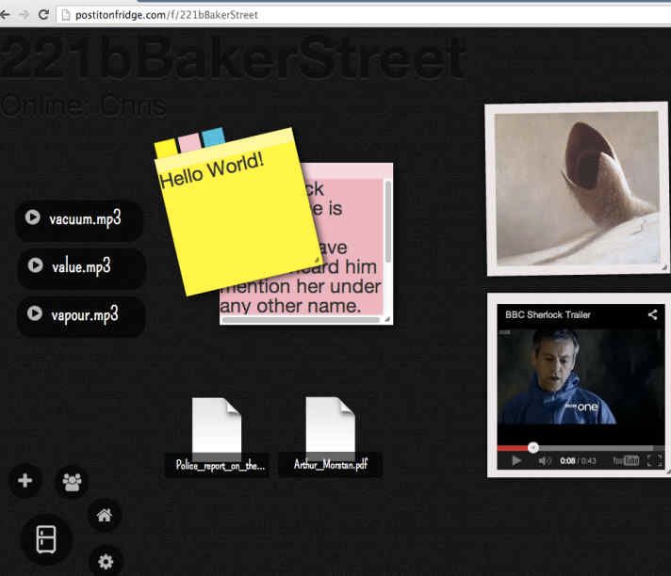The image size is (671, 576).
Task: Play value.mp3 audio
Action: coord(35,265)
